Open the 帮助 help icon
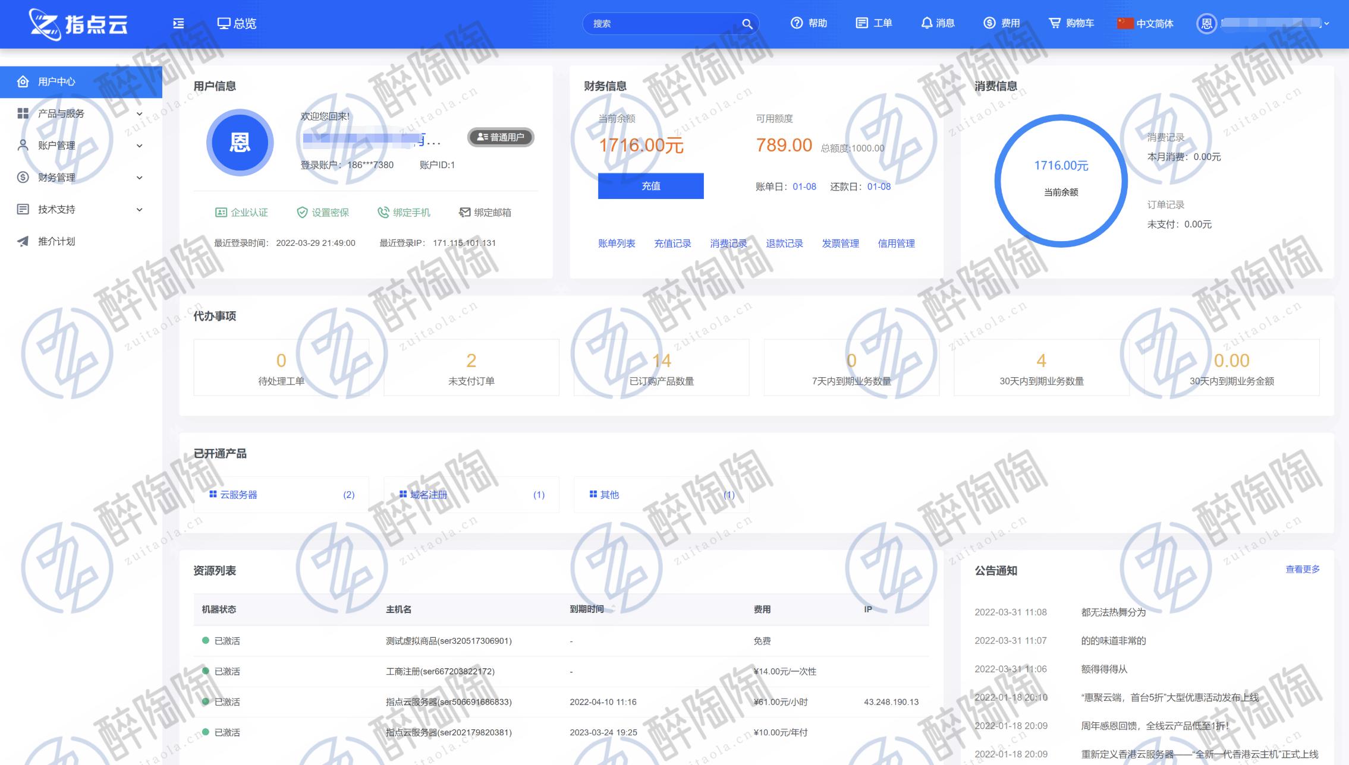This screenshot has height=765, width=1349. tap(796, 23)
